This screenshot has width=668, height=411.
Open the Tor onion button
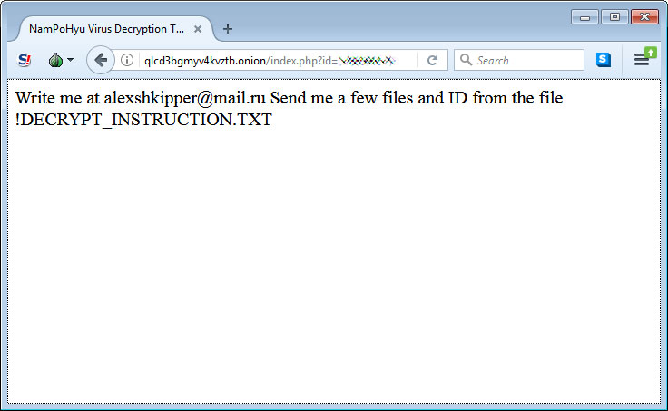(x=55, y=60)
